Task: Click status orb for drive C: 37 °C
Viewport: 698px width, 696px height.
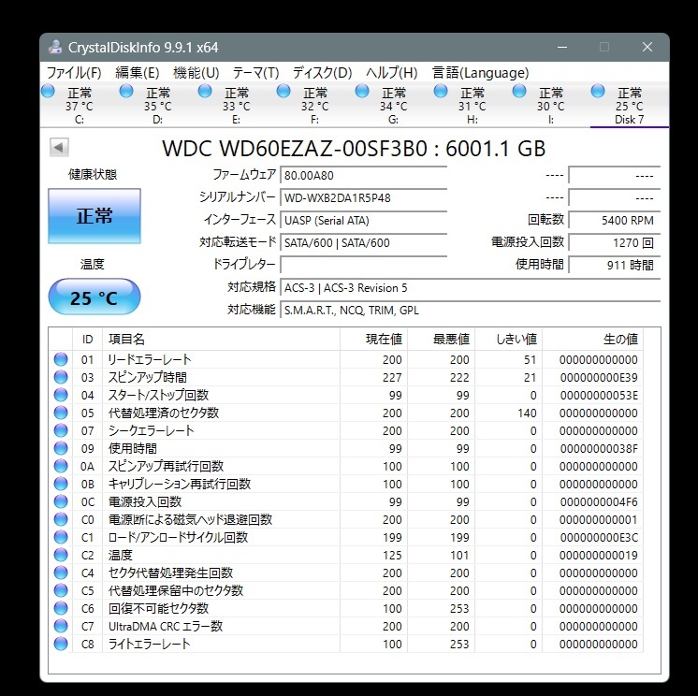Action: point(48,92)
